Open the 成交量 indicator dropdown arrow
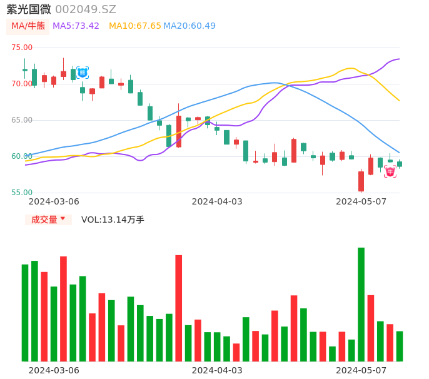The image size is (429, 379). pos(63,219)
